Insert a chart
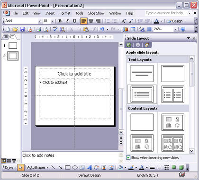This screenshot has width=199, height=180. click(x=126, y=29)
